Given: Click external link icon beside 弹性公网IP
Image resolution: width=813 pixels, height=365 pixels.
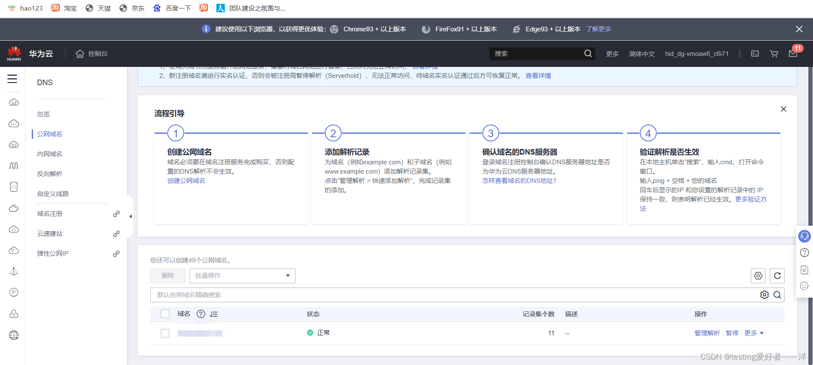Looking at the screenshot, I should [x=116, y=254].
